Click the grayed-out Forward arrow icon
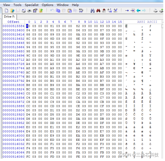Screen dimensions: 165x161 tap(144, 11)
